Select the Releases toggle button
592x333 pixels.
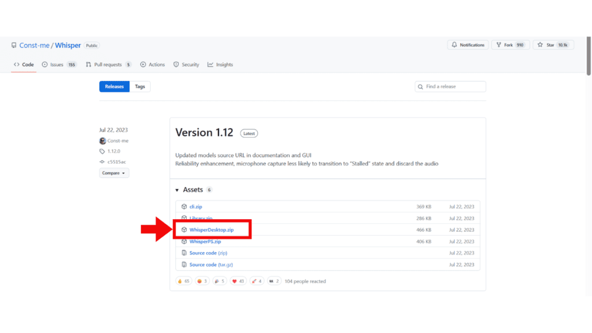114,87
